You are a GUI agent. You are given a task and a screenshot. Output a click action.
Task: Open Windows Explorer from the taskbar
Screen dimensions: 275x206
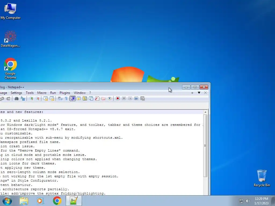pos(24,201)
